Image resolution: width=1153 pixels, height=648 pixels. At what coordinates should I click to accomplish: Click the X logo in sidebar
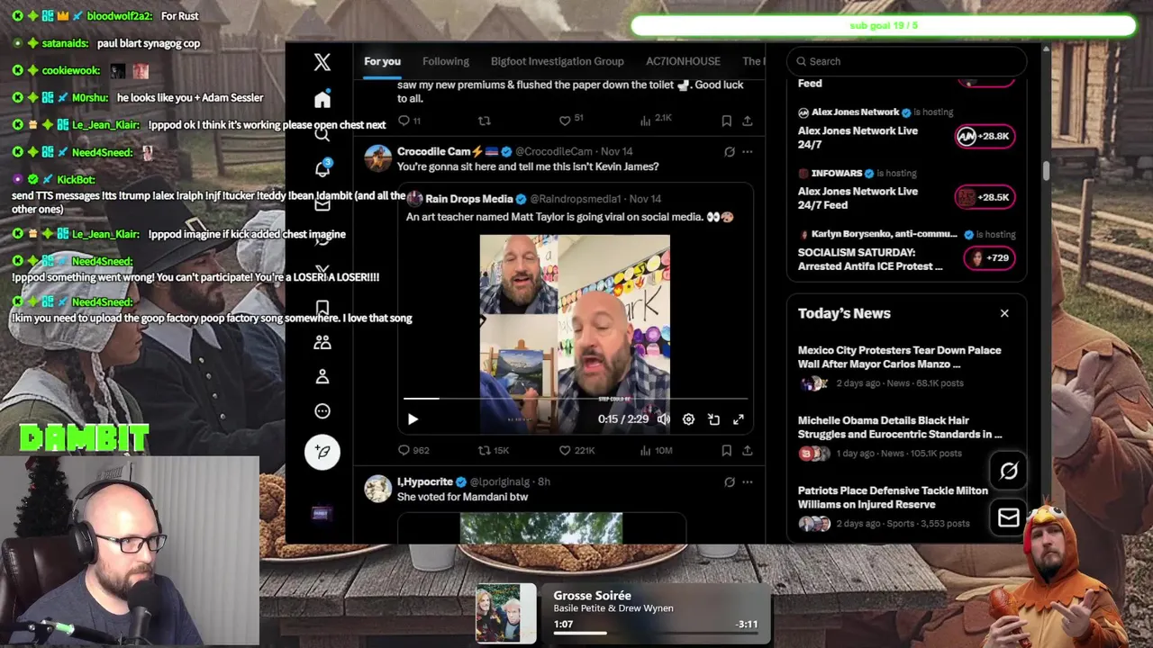[x=322, y=61]
